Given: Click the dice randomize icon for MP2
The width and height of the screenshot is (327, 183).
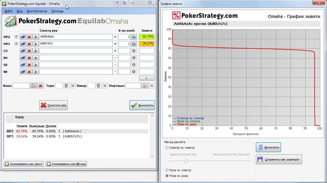Looking at the screenshot, I should [x=23, y=37].
